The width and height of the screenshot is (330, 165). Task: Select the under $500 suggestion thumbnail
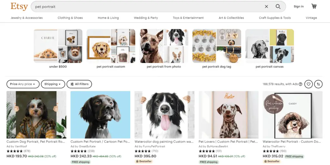tap(58, 46)
